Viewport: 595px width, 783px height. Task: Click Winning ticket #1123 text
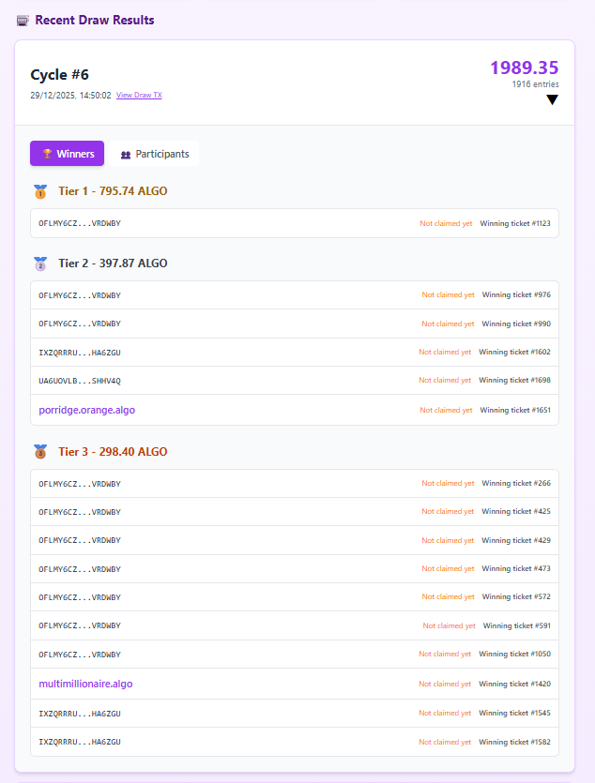[x=515, y=223]
